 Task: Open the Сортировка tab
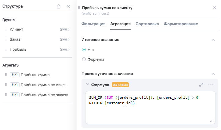pyautogui.click(x=147, y=24)
